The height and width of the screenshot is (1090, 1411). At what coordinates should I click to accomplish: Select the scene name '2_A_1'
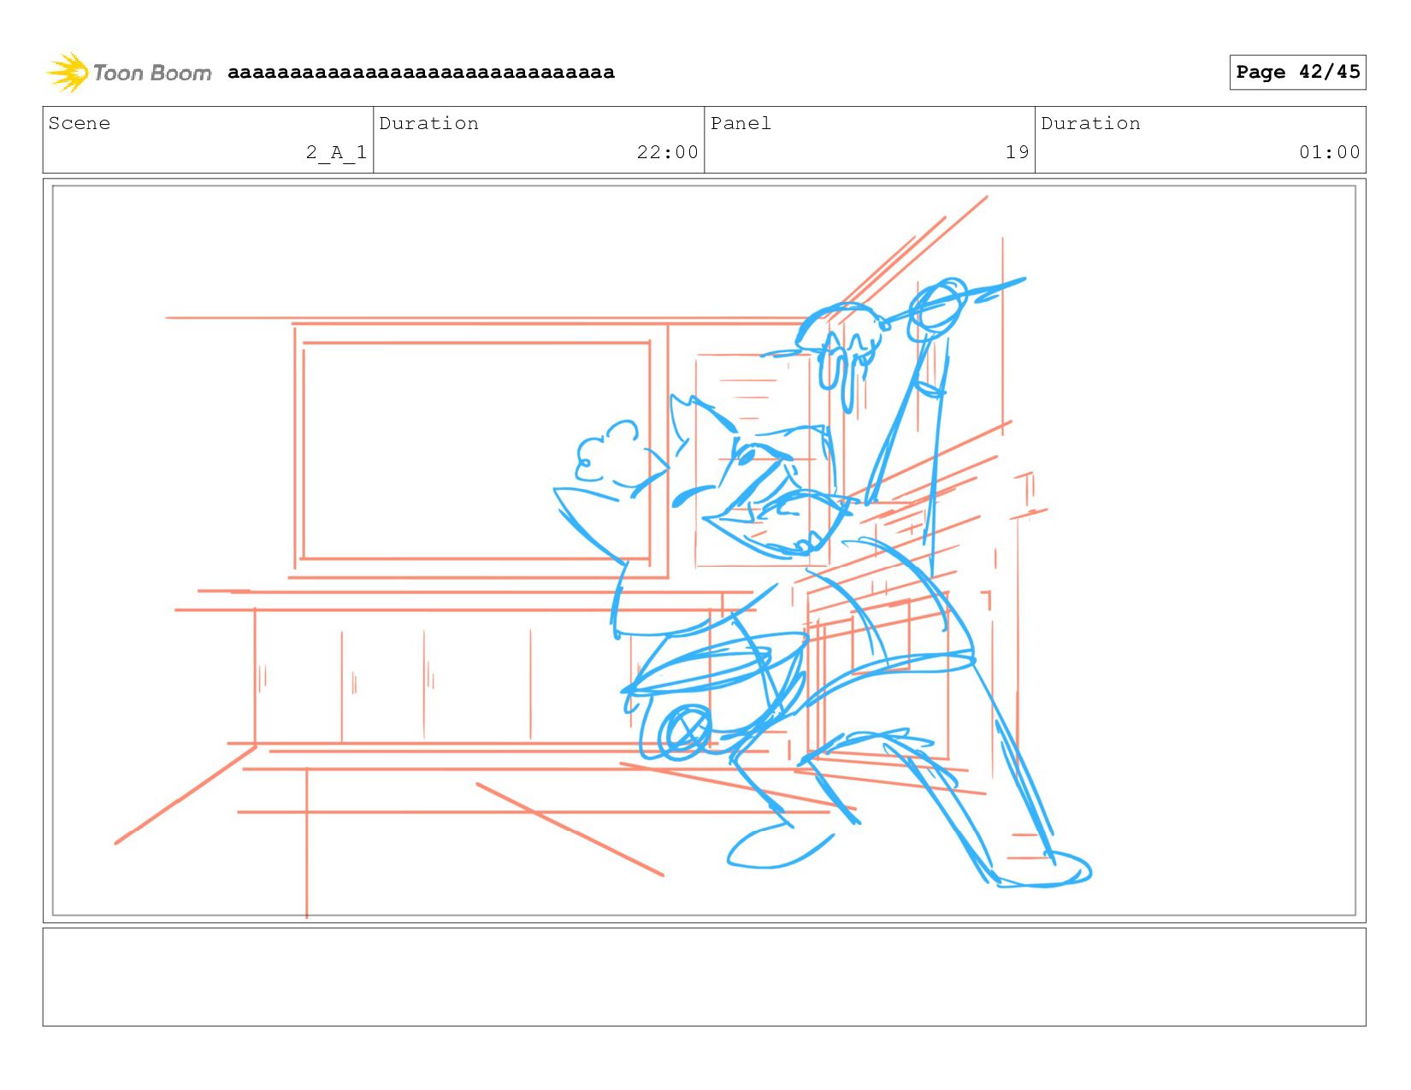[336, 152]
